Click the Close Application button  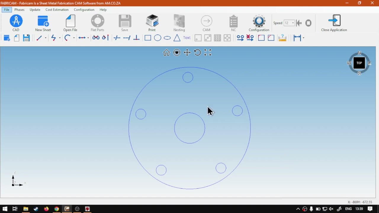pos(334,23)
